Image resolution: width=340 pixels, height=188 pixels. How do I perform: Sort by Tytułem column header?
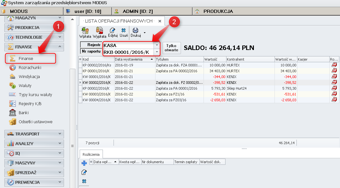pyautogui.click(x=179, y=59)
